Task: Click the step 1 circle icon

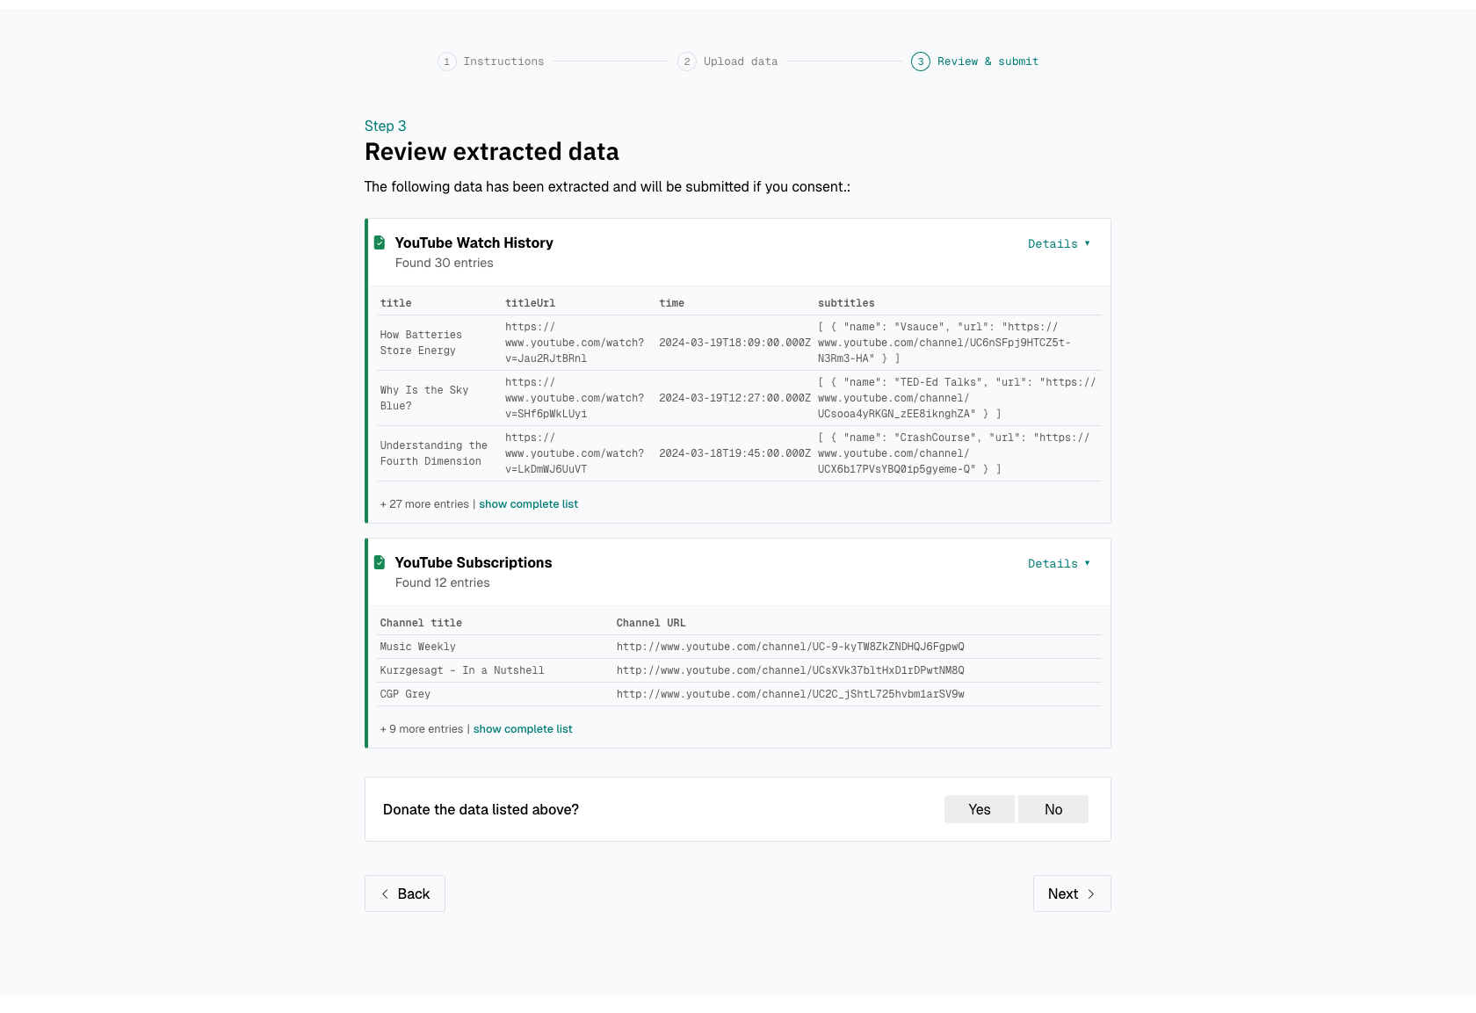Action: click(446, 62)
